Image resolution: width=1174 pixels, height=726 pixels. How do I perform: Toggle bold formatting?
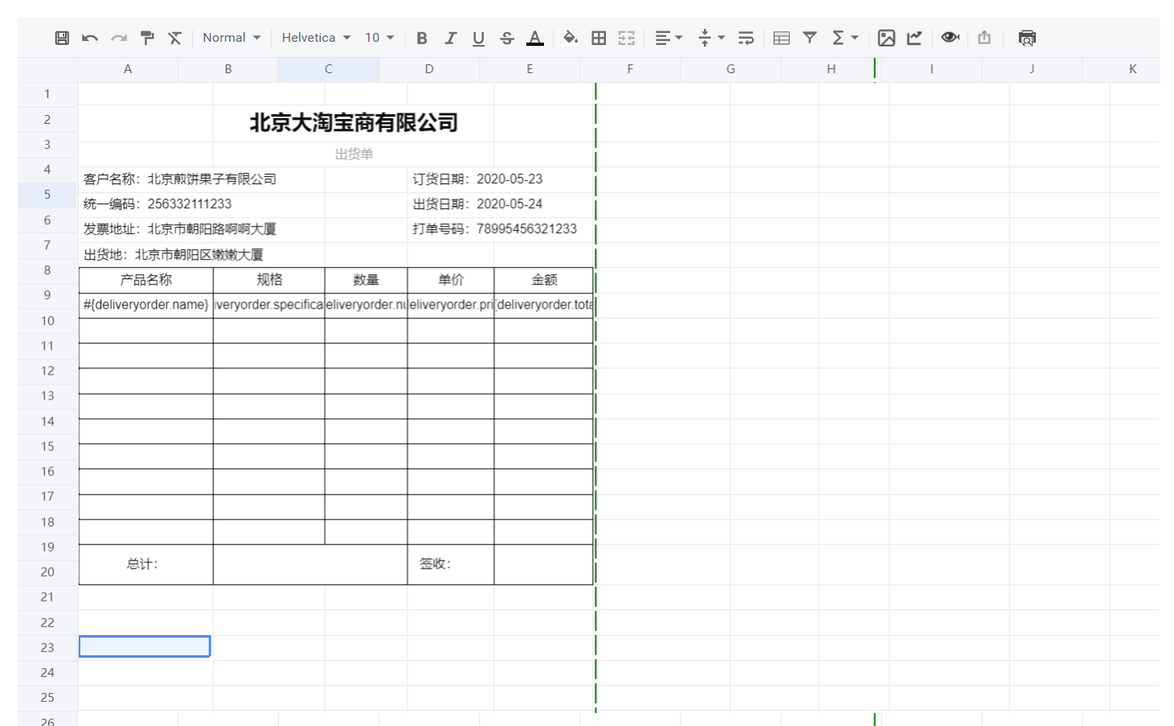(422, 37)
